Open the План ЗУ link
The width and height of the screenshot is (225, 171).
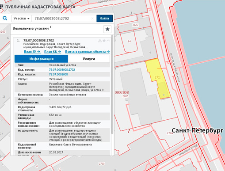(32, 52)
